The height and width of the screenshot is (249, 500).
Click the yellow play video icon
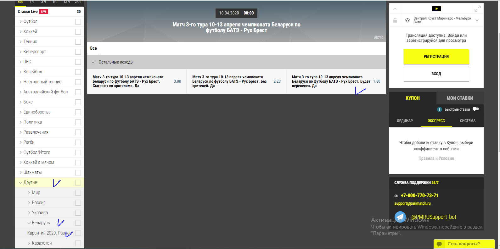pyautogui.click(x=436, y=9)
